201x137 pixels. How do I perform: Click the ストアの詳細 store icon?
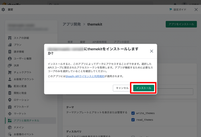10,38
